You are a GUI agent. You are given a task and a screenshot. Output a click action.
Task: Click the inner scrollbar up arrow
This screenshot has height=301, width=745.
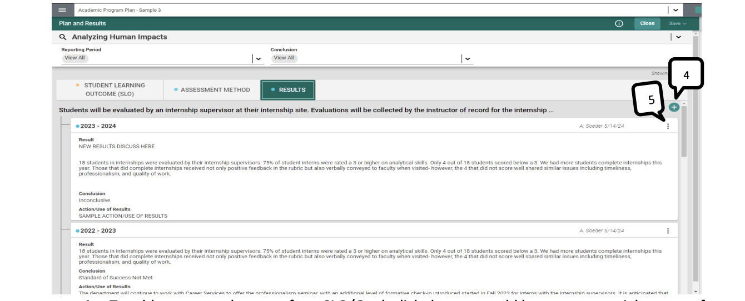pos(684,104)
